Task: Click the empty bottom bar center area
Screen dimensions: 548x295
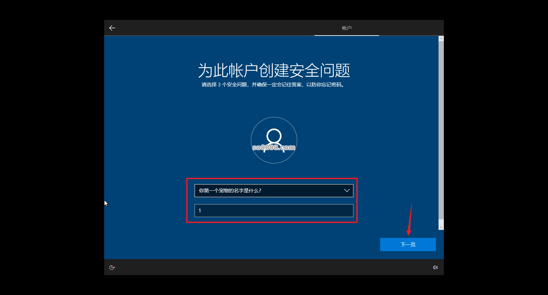Action: [x=274, y=267]
